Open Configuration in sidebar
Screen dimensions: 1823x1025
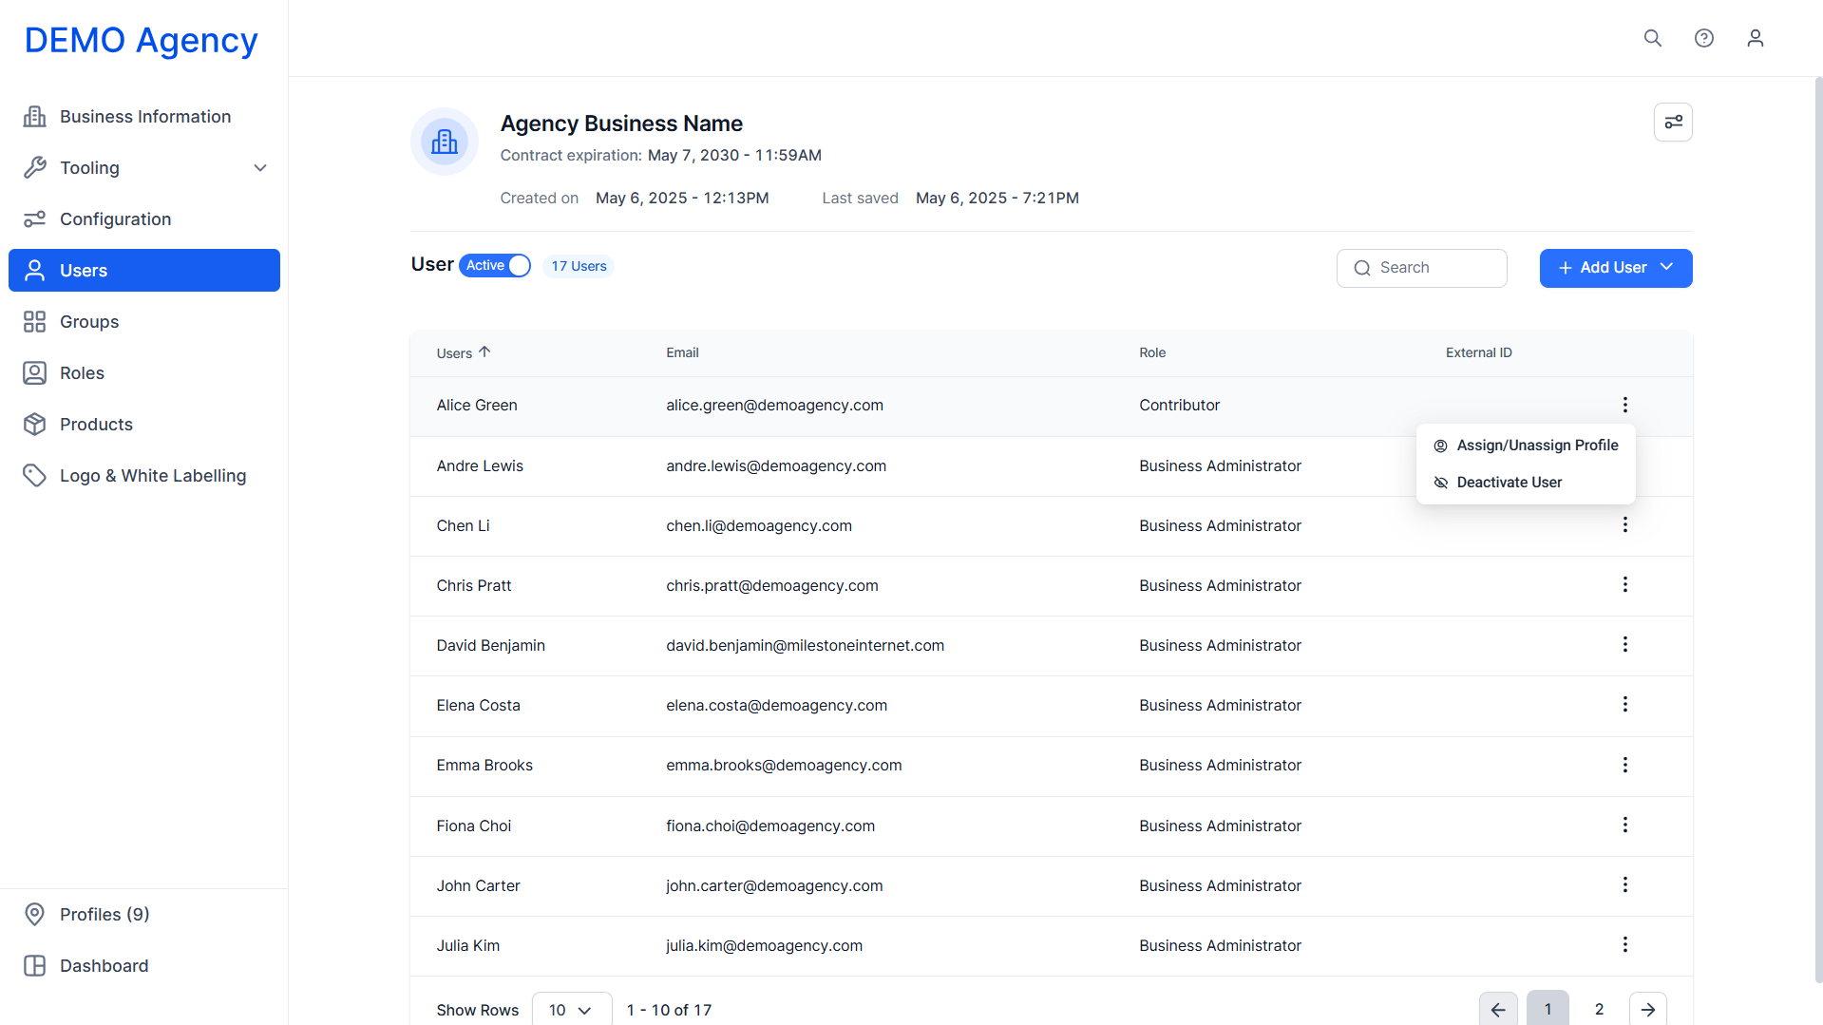click(144, 219)
